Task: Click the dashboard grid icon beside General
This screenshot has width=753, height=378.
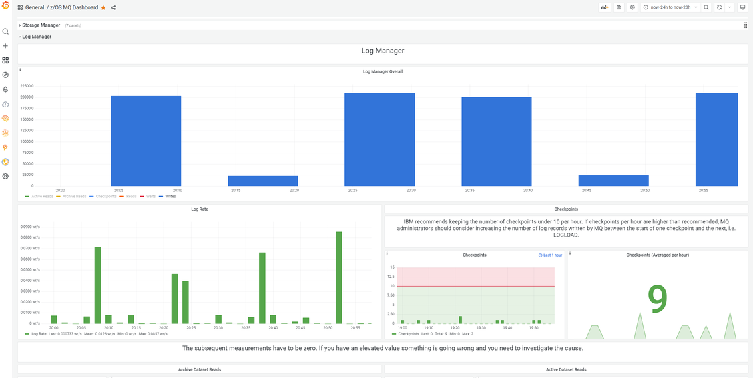Action: coord(20,8)
